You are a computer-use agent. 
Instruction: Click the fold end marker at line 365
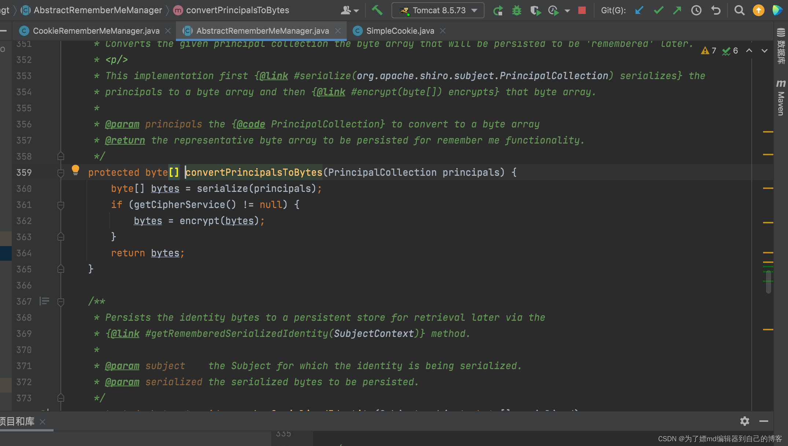61,269
